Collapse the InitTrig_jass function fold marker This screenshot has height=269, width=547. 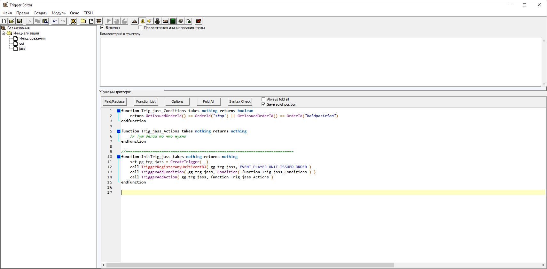119,157
